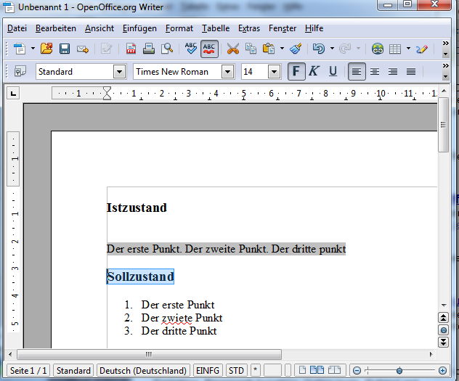Click the EINFG insert mode status field
This screenshot has width=459, height=381.
(x=208, y=370)
